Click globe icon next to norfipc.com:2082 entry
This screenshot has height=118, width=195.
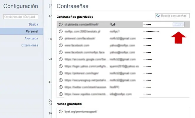pyautogui.click(x=61, y=31)
